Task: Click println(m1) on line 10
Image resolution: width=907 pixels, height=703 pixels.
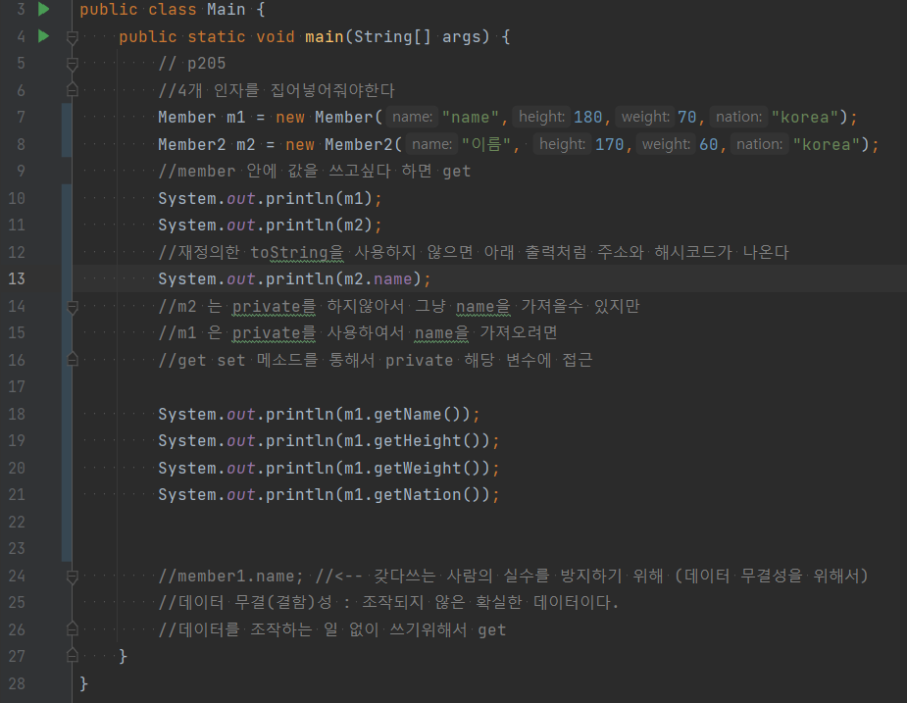Action: [319, 198]
